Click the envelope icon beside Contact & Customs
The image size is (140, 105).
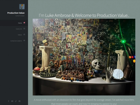pos(24,40)
